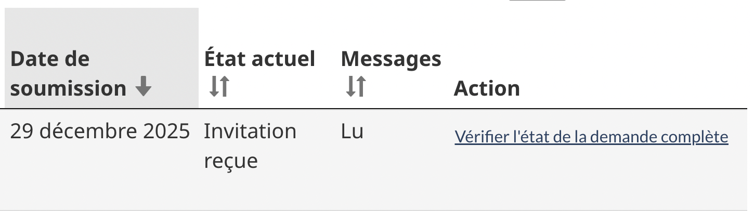The height and width of the screenshot is (211, 754).
Task: Click the sort arrows under Messages
Action: tap(356, 87)
